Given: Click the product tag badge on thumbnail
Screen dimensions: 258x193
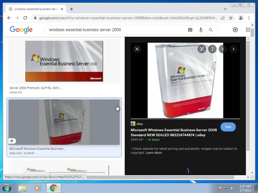Looking at the screenshot, I should coord(12,141).
